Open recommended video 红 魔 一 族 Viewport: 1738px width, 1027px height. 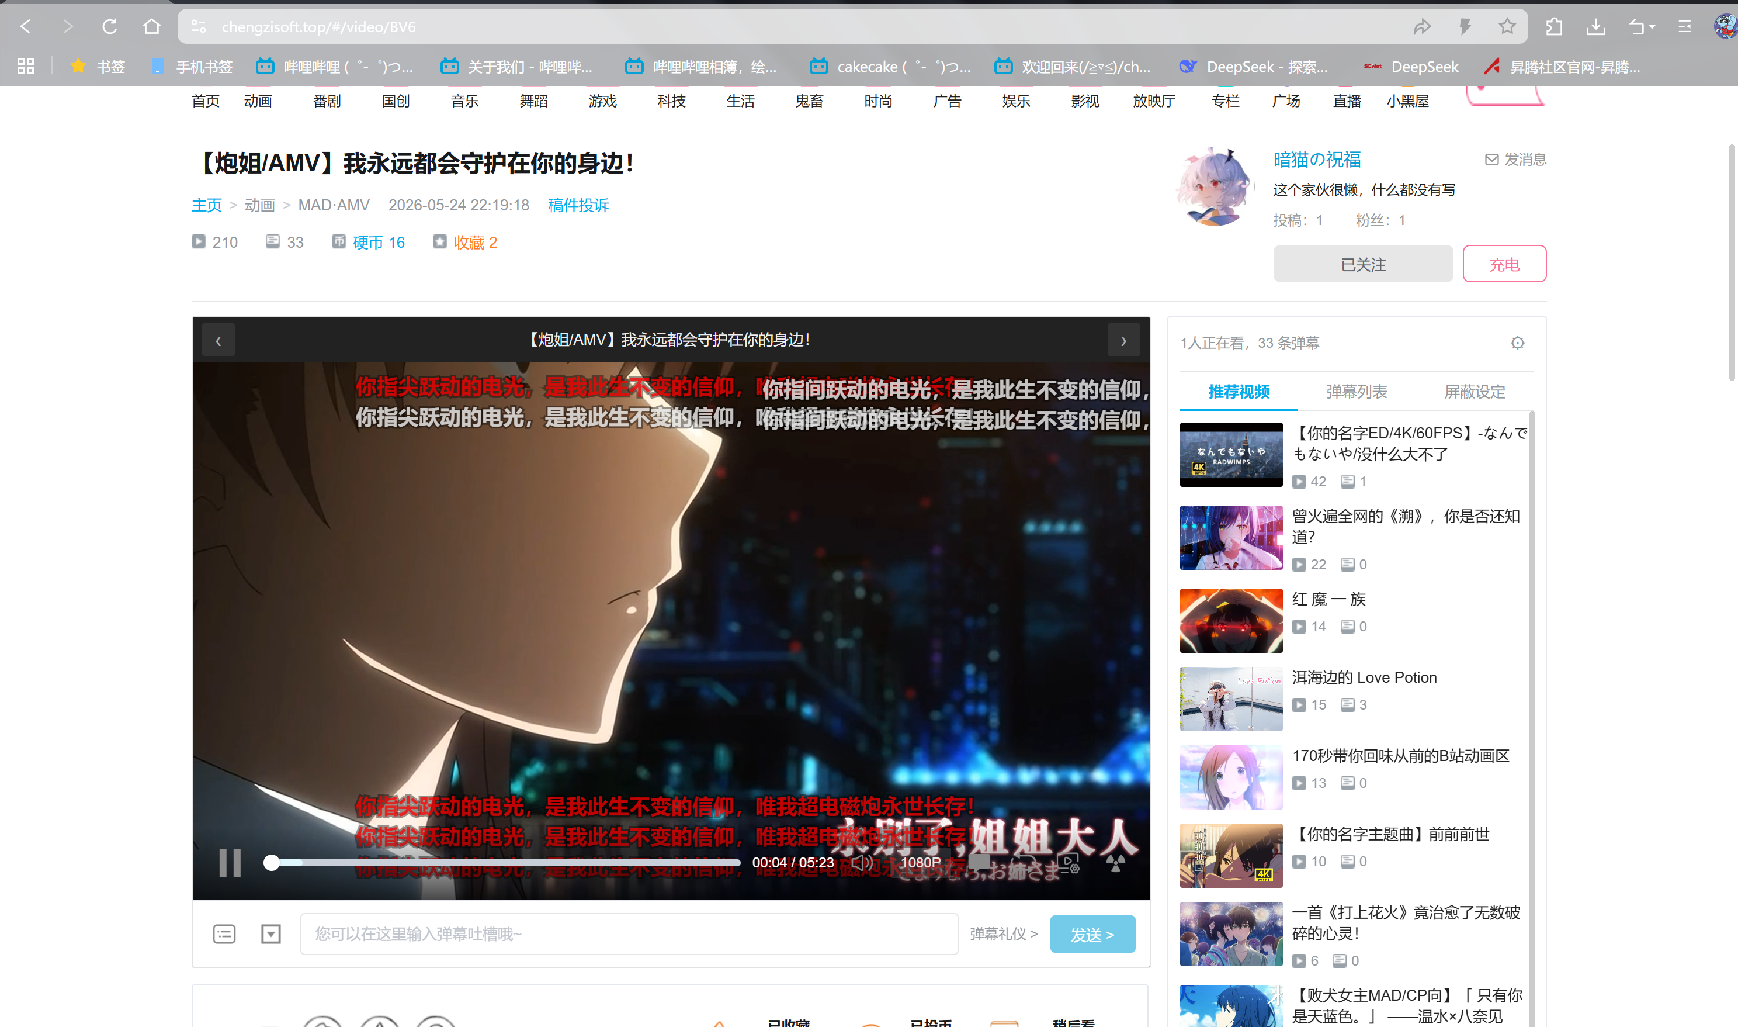1328,599
